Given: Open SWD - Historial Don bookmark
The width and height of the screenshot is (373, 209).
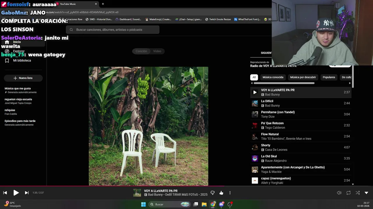Looking at the screenshot, I should point(99,19).
